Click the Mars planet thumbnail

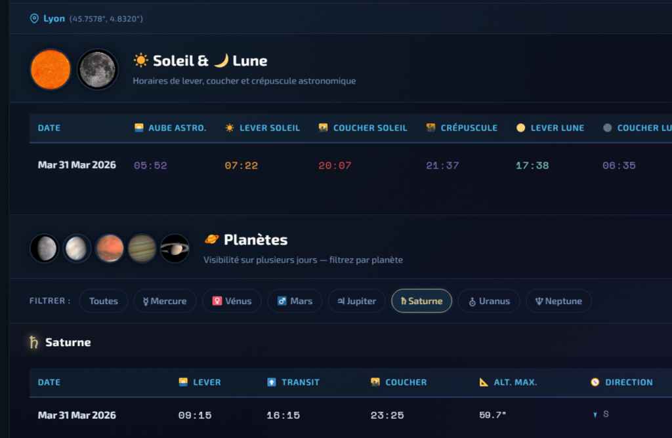click(x=110, y=249)
